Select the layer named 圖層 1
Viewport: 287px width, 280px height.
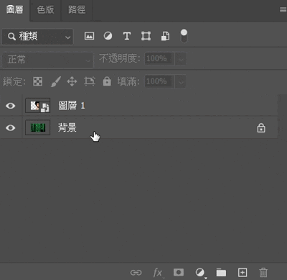pos(72,106)
